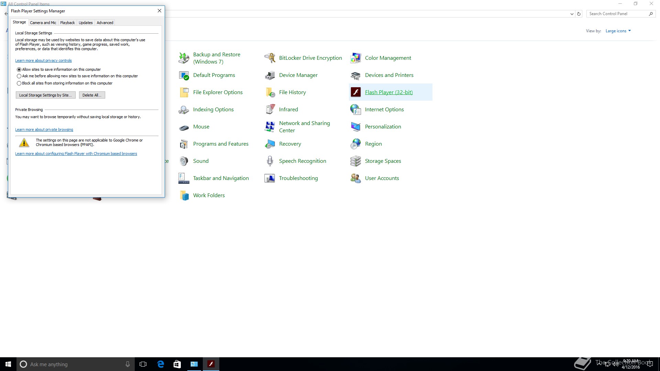Viewport: 660px width, 371px height.
Task: Click the Flash Player (32-bit) text link
Action: [x=389, y=92]
